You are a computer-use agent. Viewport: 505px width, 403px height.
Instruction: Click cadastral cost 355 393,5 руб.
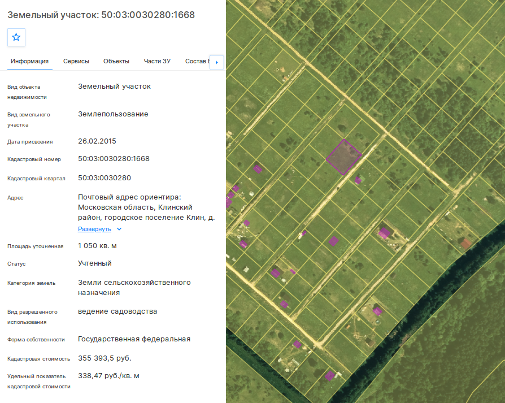105,358
